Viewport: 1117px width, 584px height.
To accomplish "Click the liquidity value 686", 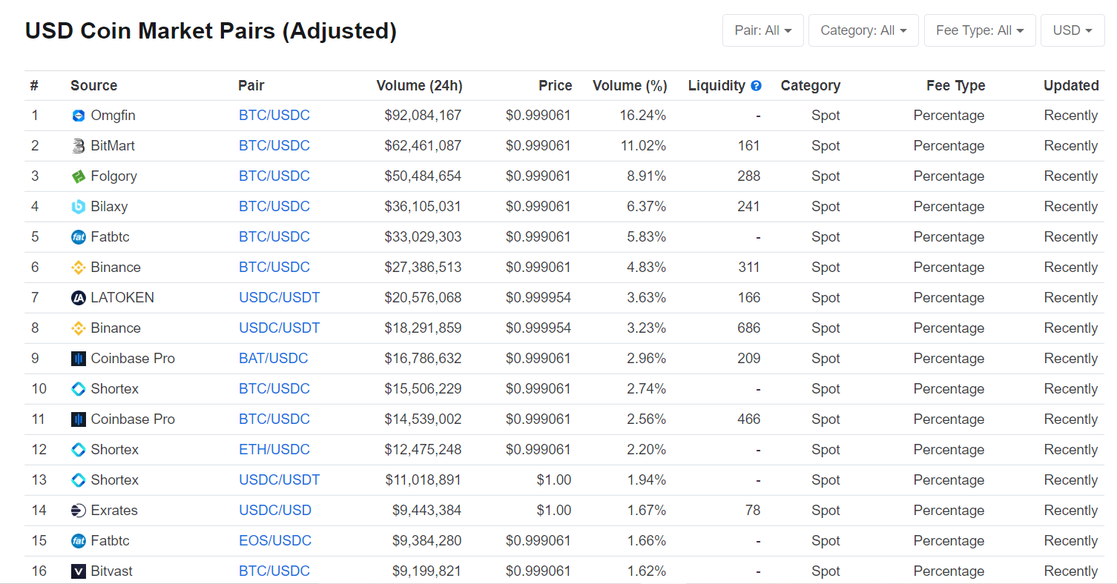I will click(749, 328).
